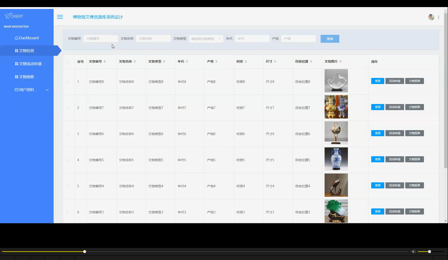Open the bronze crane image of 文物编号4
448x260 pixels.
tap(336, 185)
